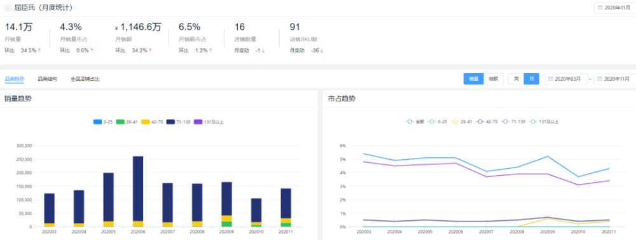Toggle the 71-130 line marker in 市占趋势 legend
The height and width of the screenshot is (240, 636).
click(x=506, y=122)
